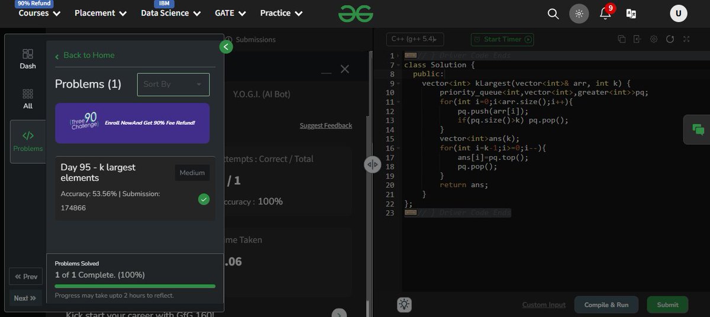The width and height of the screenshot is (710, 317).
Task: Expand the Data Science dropdown menu
Action: (x=170, y=13)
